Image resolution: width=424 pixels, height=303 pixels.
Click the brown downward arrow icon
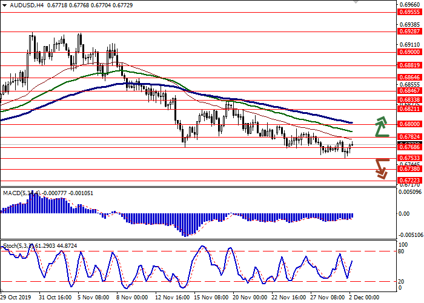click(x=381, y=168)
